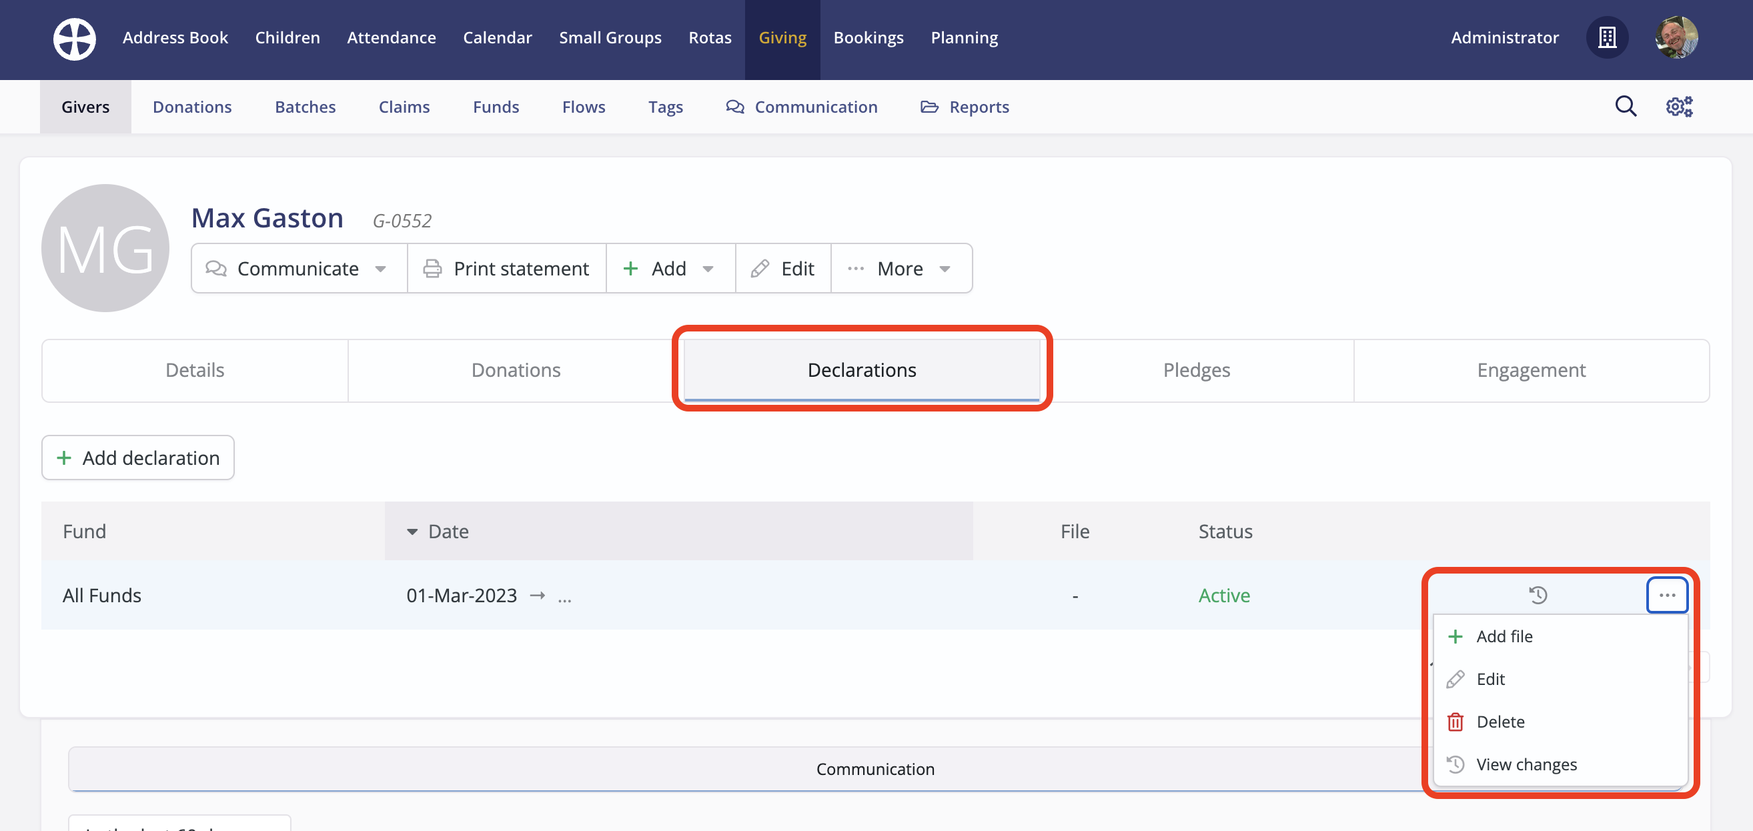
Task: Select View changes in the actions menu
Action: [1526, 764]
